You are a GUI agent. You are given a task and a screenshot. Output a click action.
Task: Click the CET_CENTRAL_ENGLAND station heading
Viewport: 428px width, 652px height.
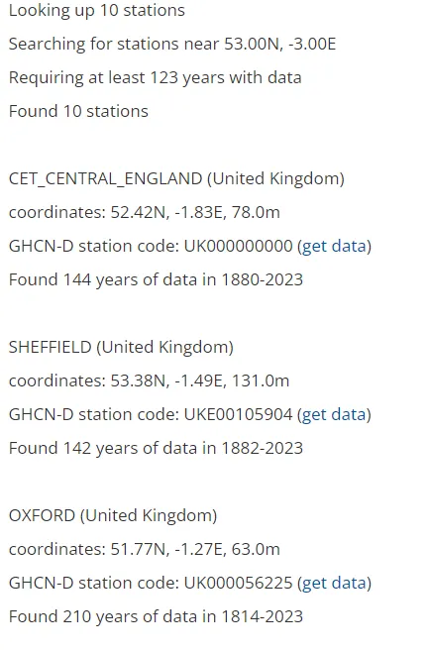coord(176,178)
